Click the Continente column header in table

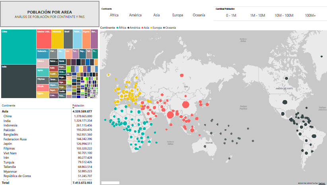(8, 106)
